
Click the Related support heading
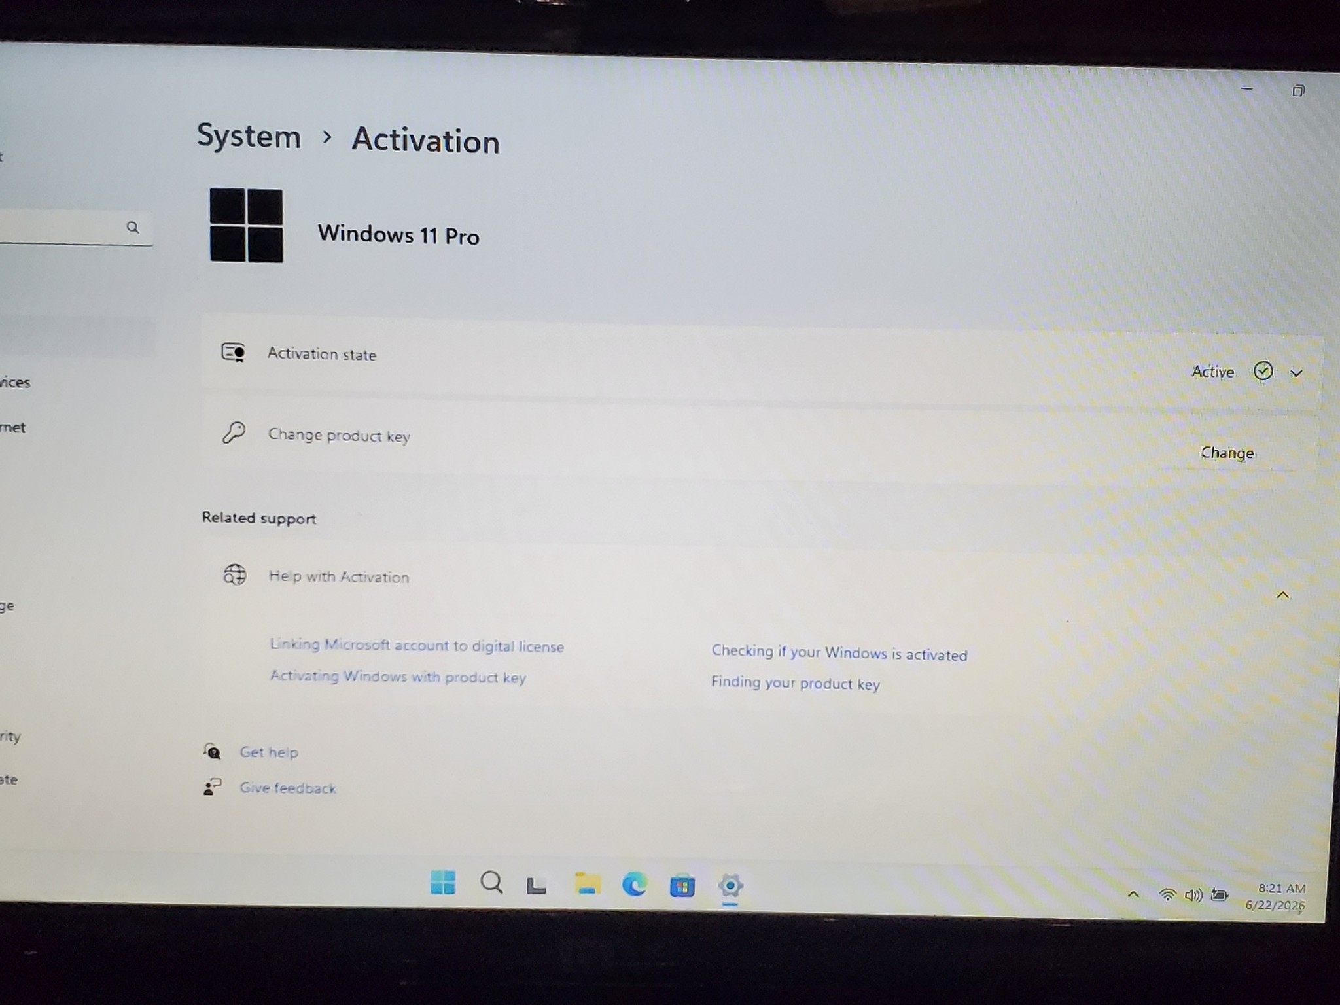tap(259, 518)
